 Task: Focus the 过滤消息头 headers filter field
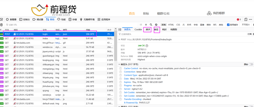pos(181,34)
